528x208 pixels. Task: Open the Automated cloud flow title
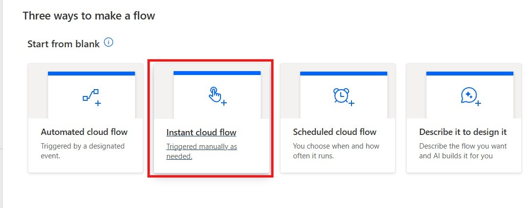pos(84,132)
